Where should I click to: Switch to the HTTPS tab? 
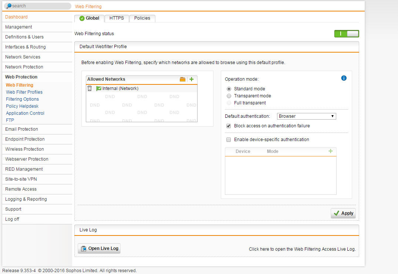click(117, 18)
